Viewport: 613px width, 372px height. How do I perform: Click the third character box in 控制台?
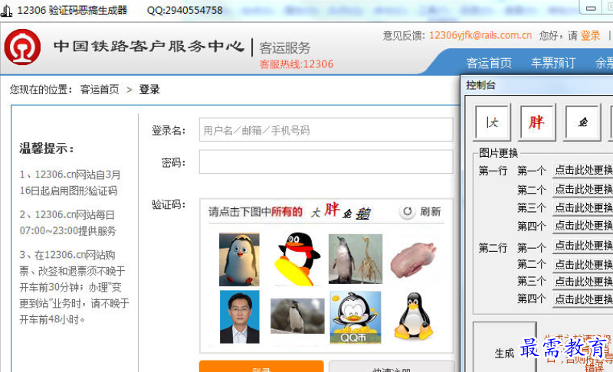click(582, 122)
